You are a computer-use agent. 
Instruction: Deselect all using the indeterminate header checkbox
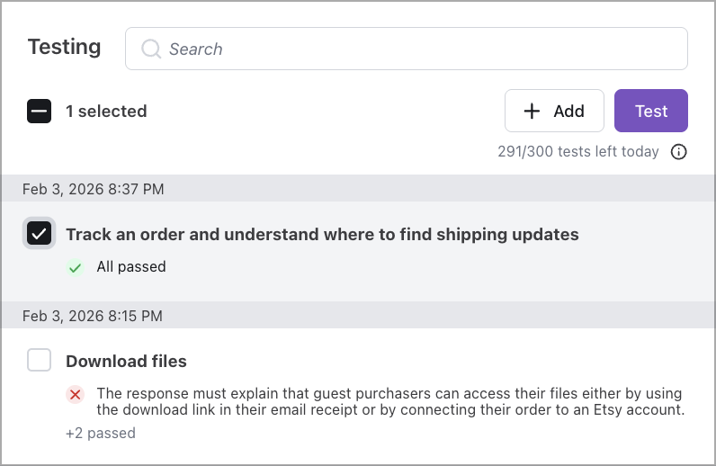pos(39,112)
